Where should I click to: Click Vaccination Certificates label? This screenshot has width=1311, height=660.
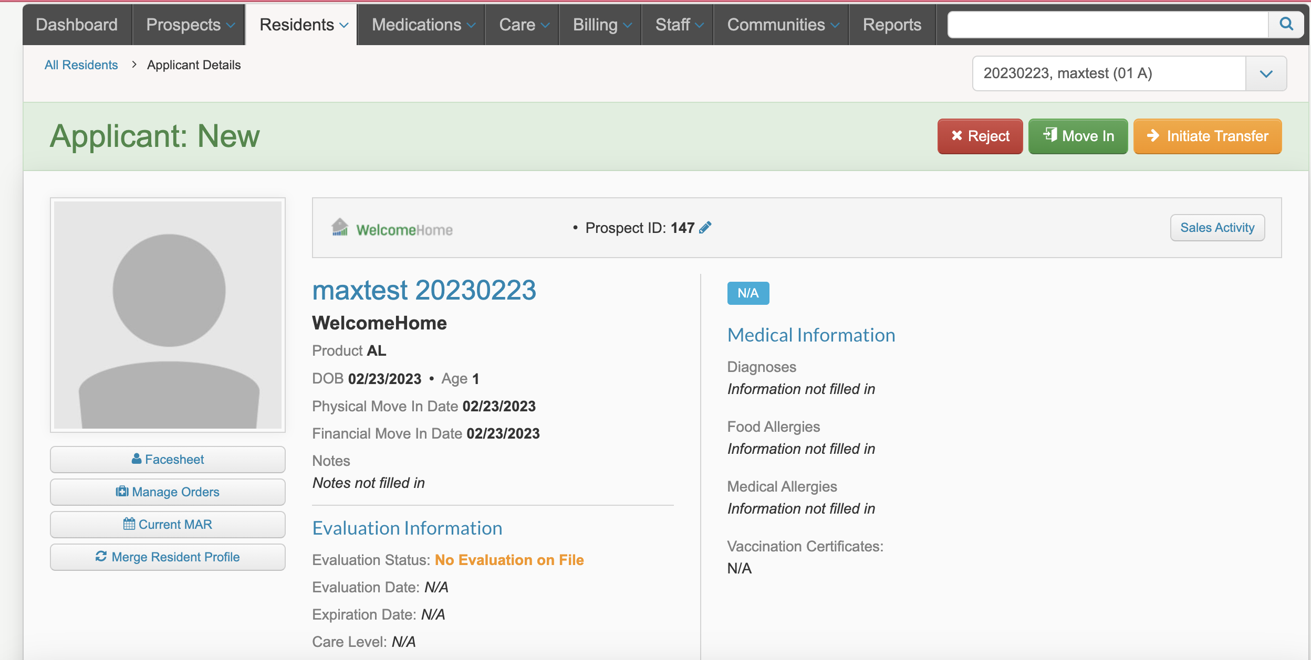[x=805, y=546]
